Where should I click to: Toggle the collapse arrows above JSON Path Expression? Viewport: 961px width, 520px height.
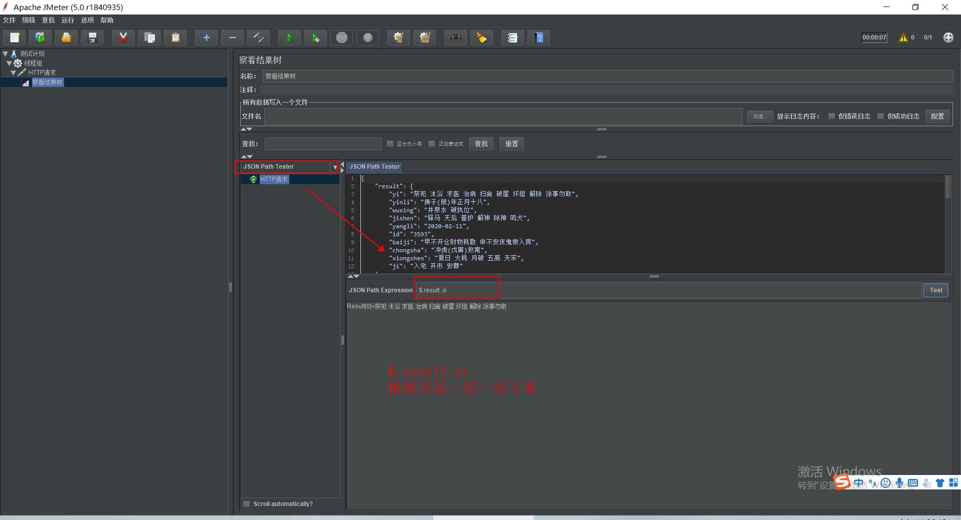pos(353,276)
